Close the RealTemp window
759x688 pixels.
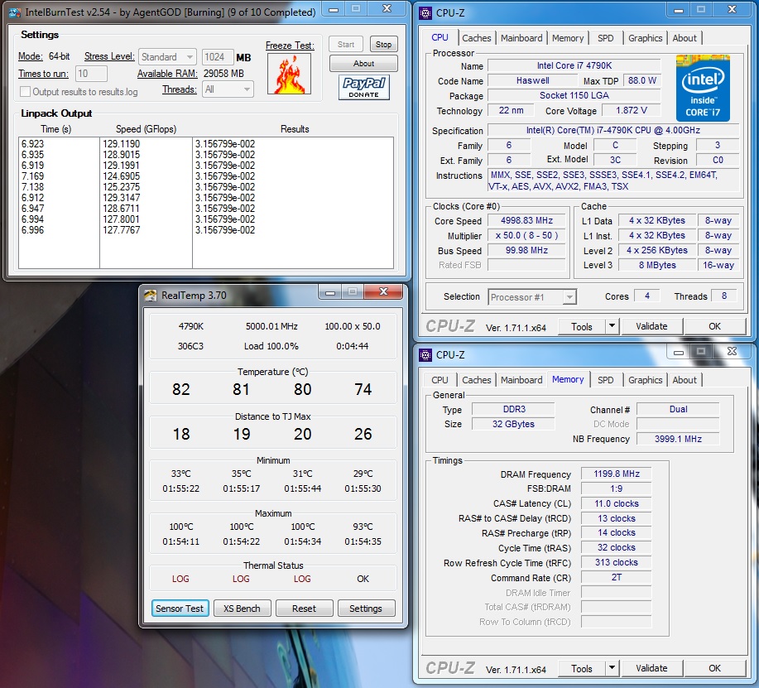click(x=383, y=292)
